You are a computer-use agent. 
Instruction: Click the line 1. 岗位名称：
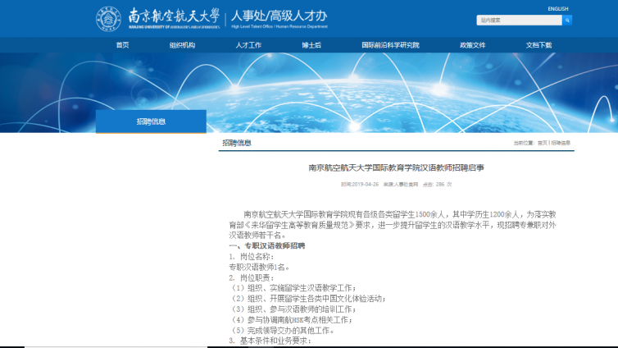(x=252, y=256)
